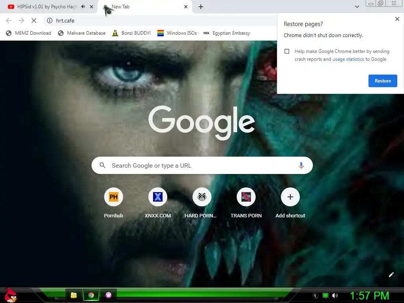Screen dimensions: 404x303
Task: Open the tab search dropdown chevron
Action: pyautogui.click(x=357, y=7)
